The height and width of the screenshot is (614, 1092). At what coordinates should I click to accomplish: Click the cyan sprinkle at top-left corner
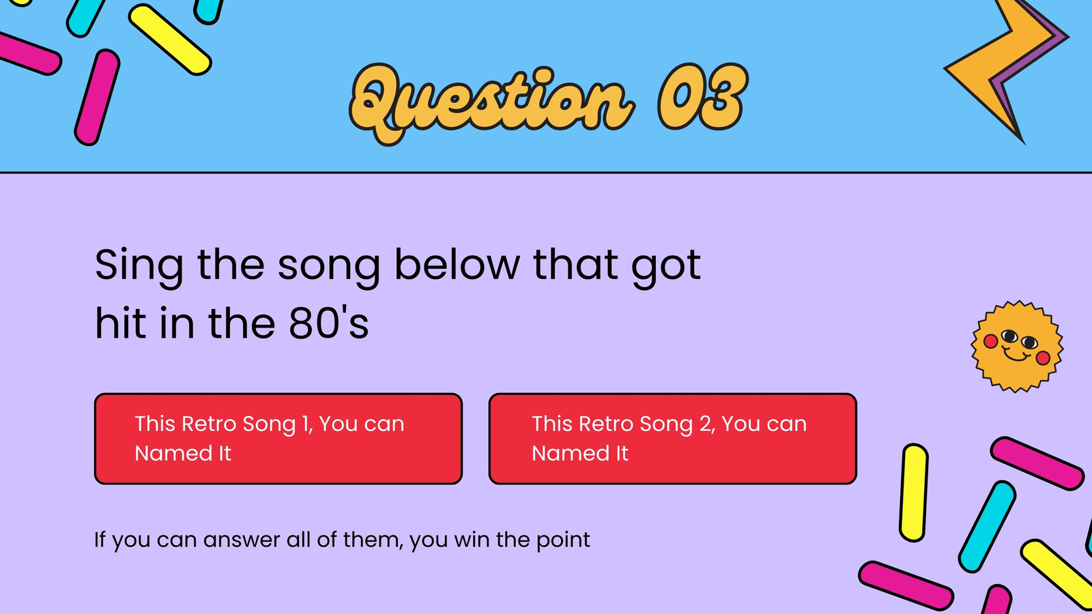(x=86, y=16)
